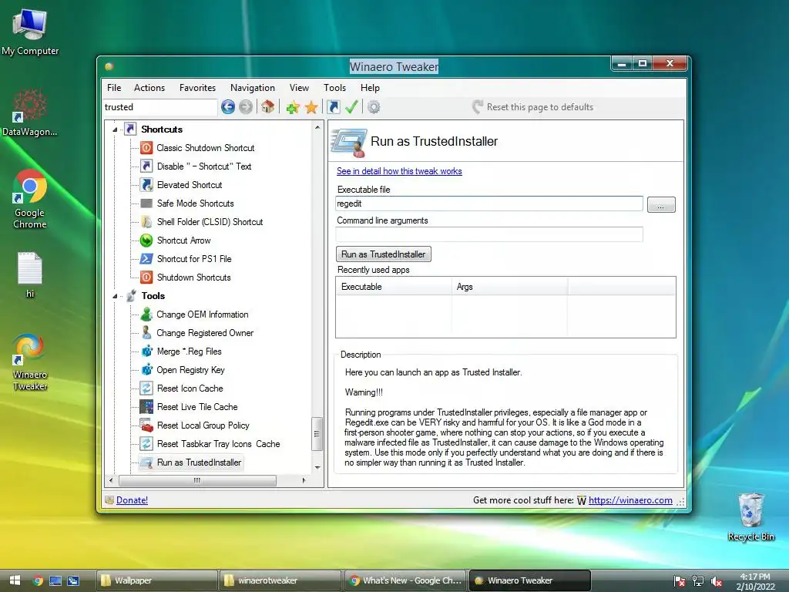Click the Shortcut for PS1 File icon
789x592 pixels.
pyautogui.click(x=146, y=259)
